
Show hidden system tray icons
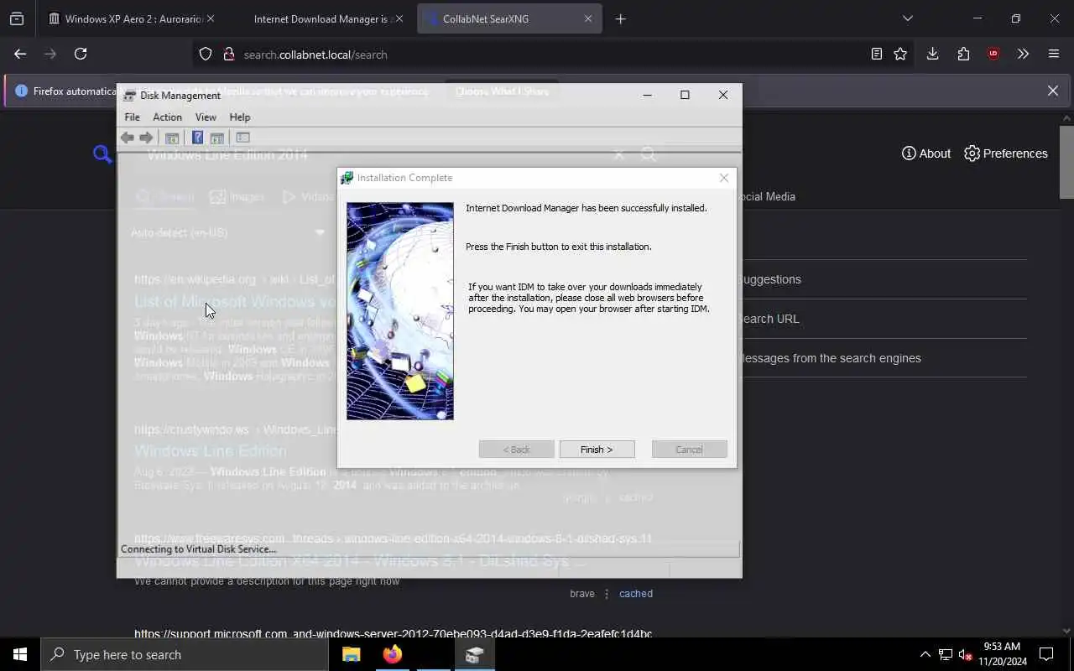925,654
